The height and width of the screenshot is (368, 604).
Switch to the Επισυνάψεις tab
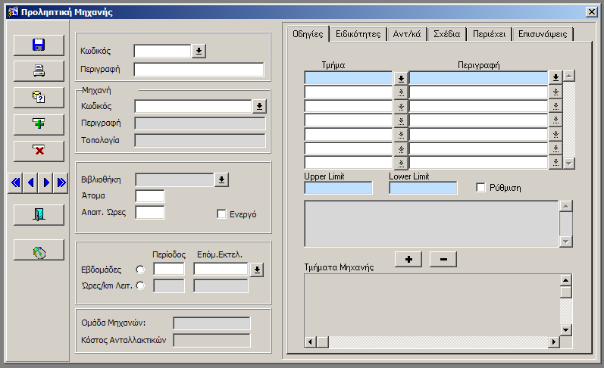(x=543, y=34)
